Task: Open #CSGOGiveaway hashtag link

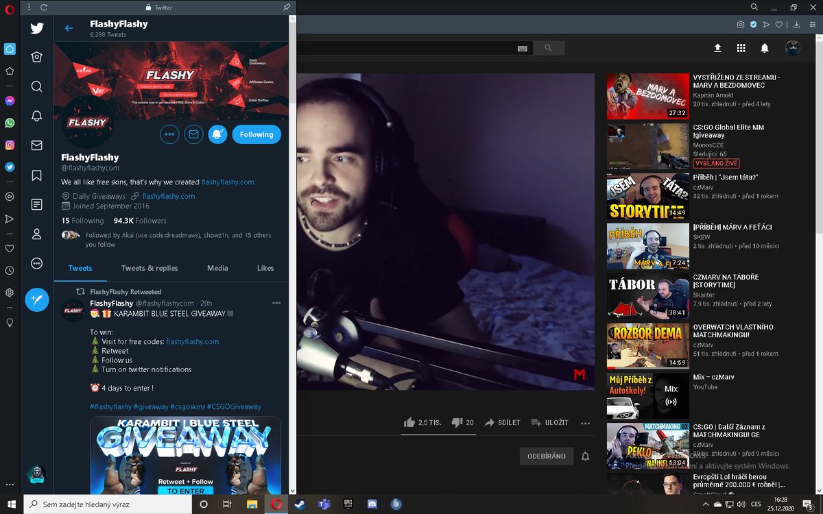Action: tap(234, 406)
